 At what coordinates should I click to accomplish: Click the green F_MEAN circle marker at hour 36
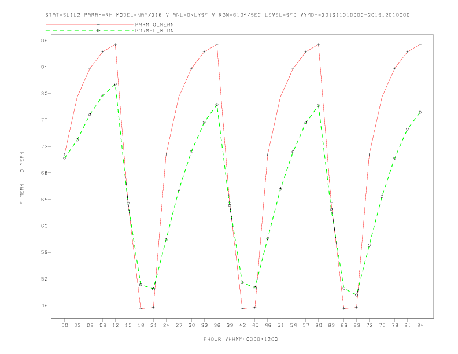tap(217, 105)
